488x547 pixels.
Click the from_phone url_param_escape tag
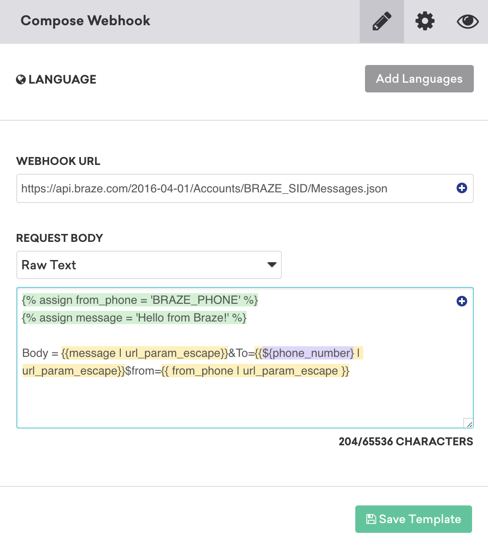(255, 371)
